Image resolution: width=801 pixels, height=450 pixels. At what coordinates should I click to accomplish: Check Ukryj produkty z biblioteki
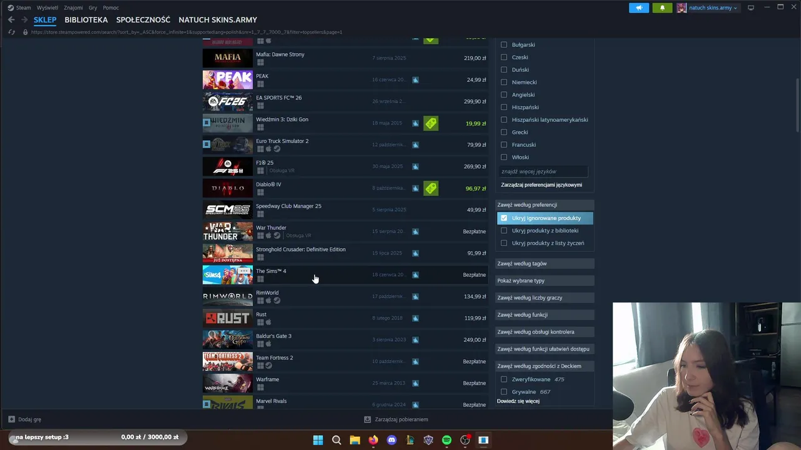[504, 231]
